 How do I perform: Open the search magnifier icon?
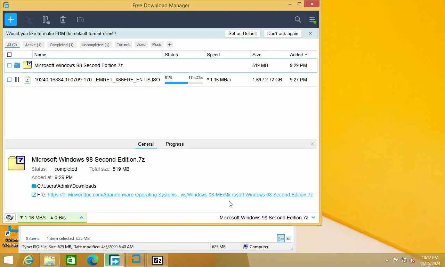(298, 19)
